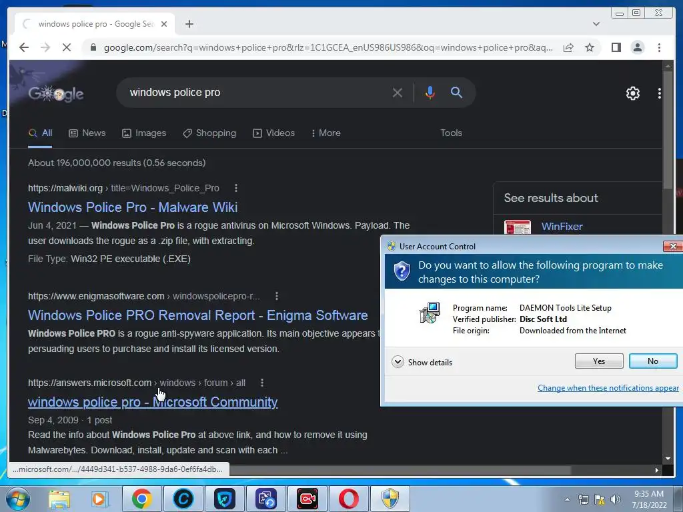Close the 'windows police pro' tab
Image resolution: width=683 pixels, height=512 pixels.
[x=164, y=24]
